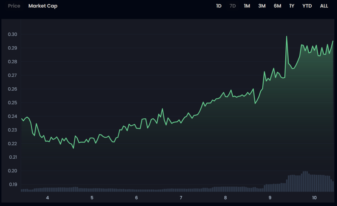The image size is (337, 206).
Task: Switch to the Price tab
Action: [x=14, y=6]
